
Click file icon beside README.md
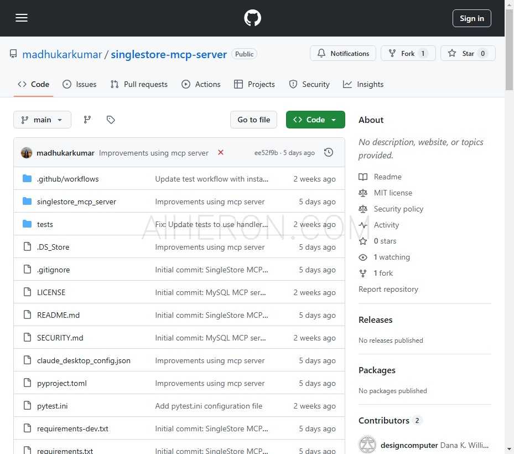27,314
